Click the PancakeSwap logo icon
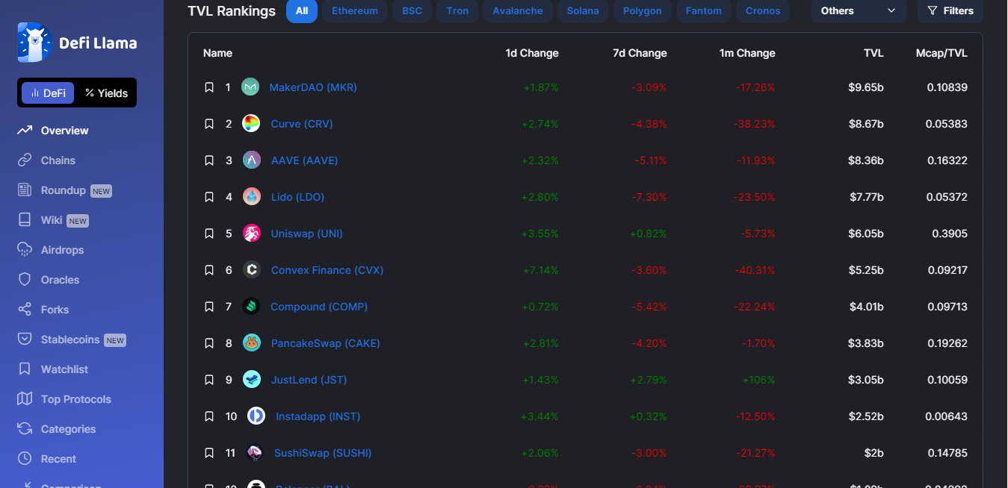This screenshot has height=488, width=1008. tap(252, 343)
